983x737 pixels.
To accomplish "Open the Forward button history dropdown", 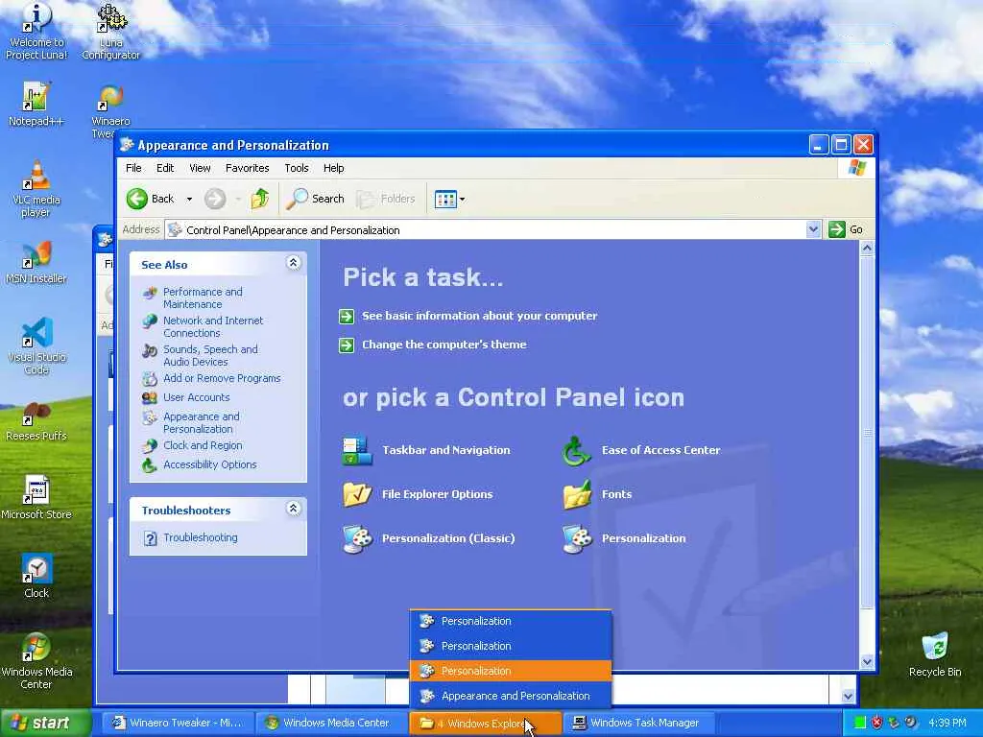I will tap(238, 200).
